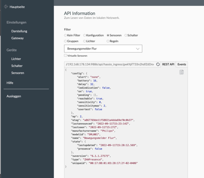Select the Gruppen filter option
The width and height of the screenshot is (204, 178).
coord(65,41)
